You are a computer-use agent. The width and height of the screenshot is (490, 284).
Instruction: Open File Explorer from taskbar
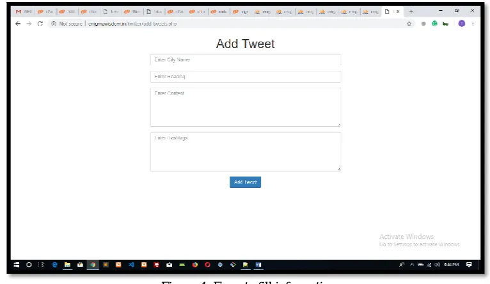[67, 265]
